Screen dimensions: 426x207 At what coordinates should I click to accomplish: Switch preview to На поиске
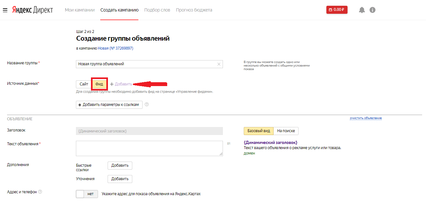tap(286, 131)
